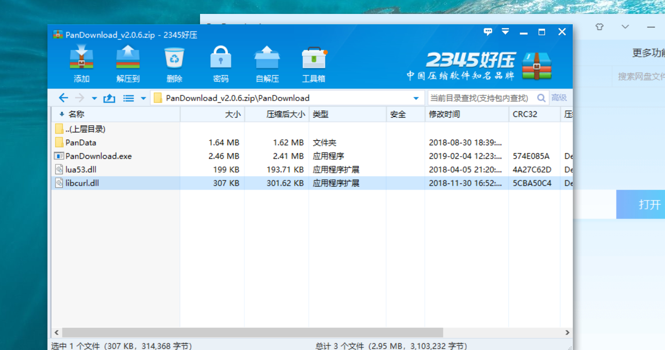Click modified time 2018-04-05 21:20
This screenshot has width=665, height=350.
tap(465, 170)
